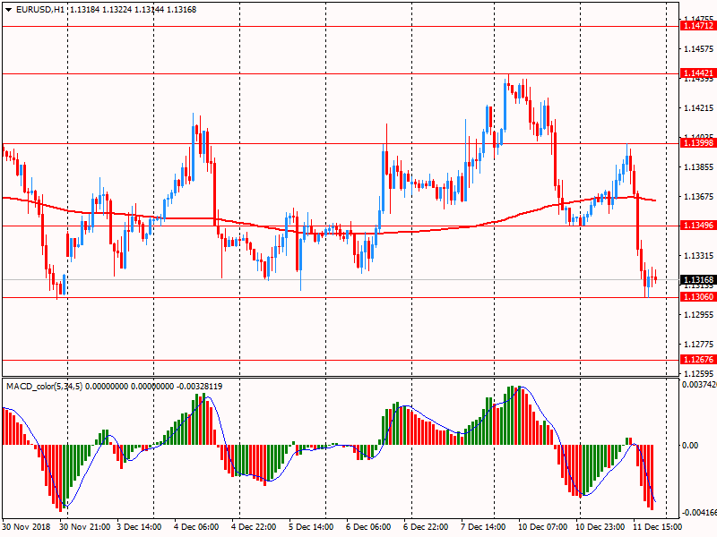Select the current price label 1.13168

(x=697, y=279)
